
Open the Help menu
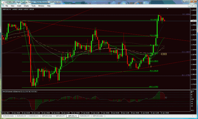point(49,6)
